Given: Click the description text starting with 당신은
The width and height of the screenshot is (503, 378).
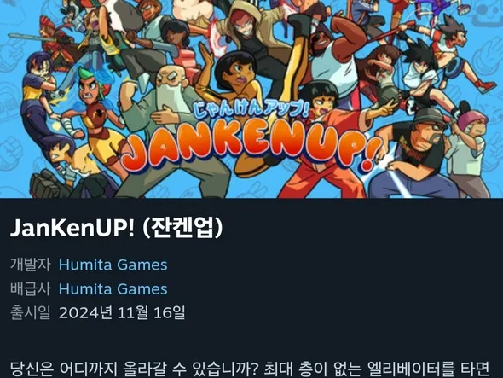Looking at the screenshot, I should [250, 369].
